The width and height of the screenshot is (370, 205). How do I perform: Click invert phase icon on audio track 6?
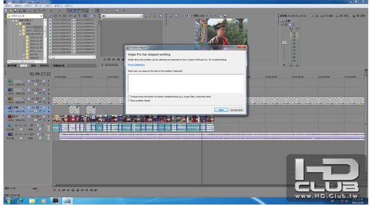pos(21,125)
